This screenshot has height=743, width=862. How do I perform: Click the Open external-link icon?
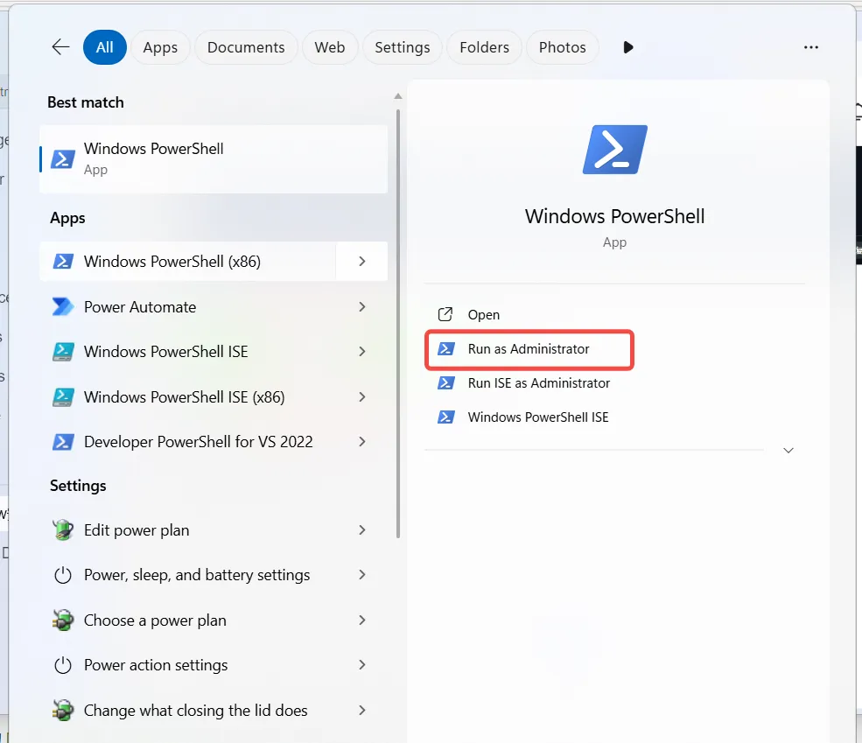tap(445, 314)
